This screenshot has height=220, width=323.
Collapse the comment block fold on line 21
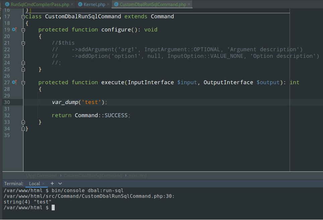coord(23,43)
